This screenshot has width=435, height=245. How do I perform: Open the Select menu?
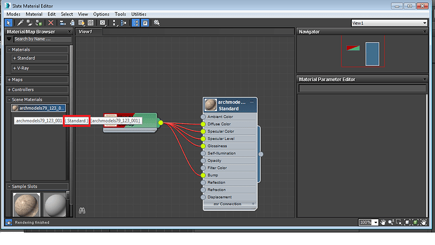coord(67,14)
